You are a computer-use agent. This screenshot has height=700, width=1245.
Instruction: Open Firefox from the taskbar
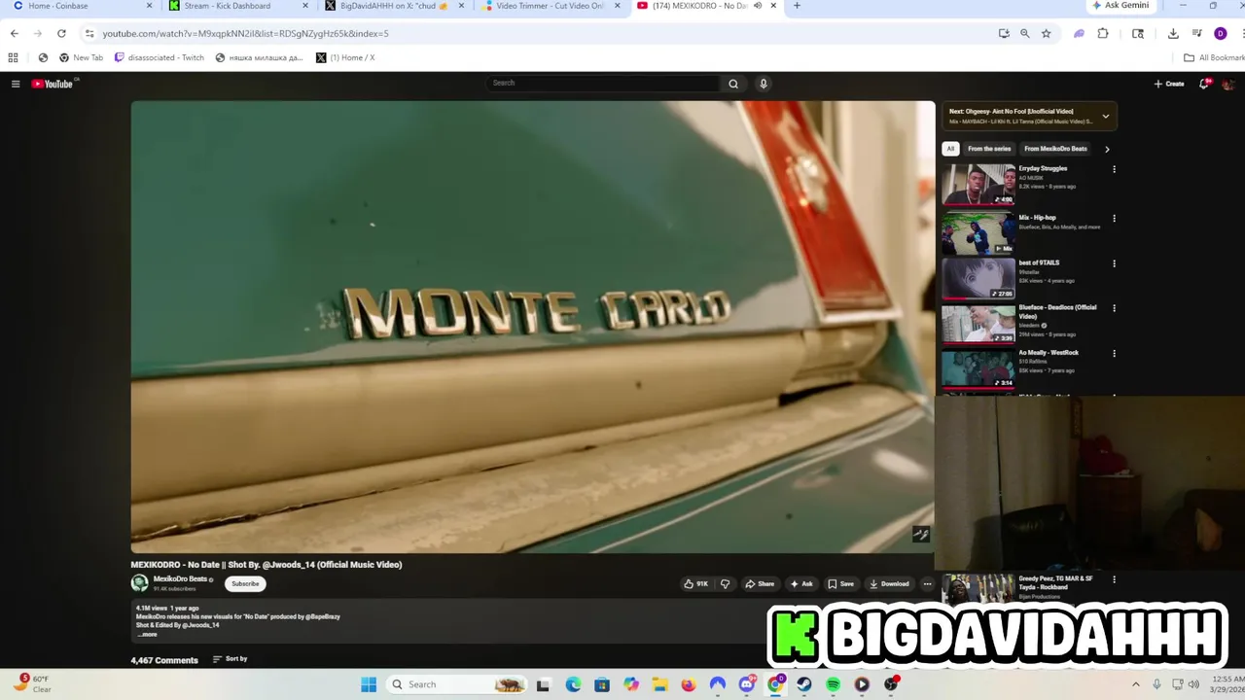point(689,684)
